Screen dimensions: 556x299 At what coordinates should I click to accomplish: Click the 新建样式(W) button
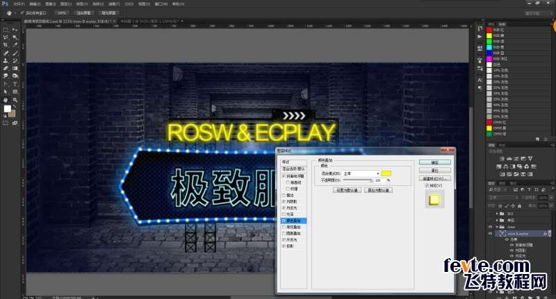click(435, 179)
